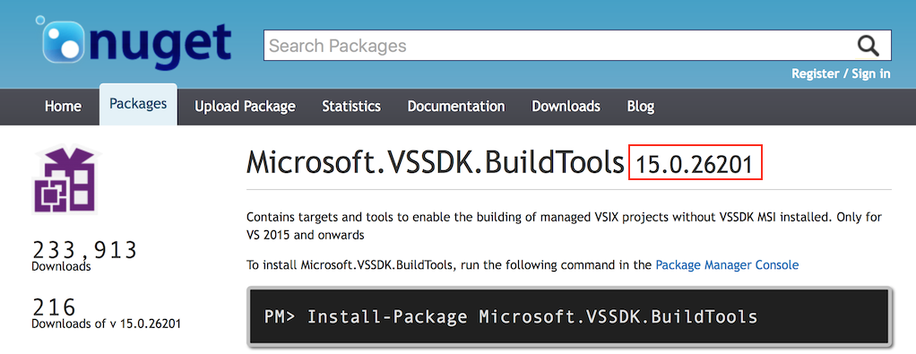Select the Packages tab
The image size is (916, 354).
(x=138, y=105)
